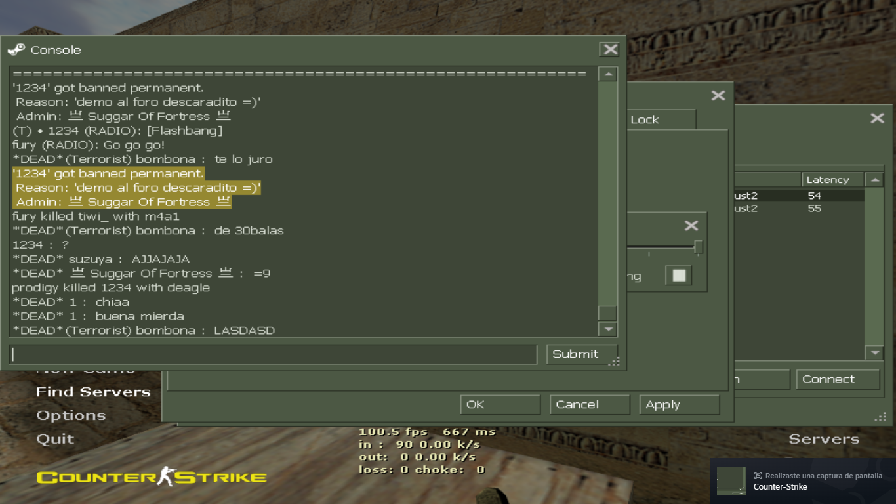Click the slider handle in the popup

click(698, 247)
